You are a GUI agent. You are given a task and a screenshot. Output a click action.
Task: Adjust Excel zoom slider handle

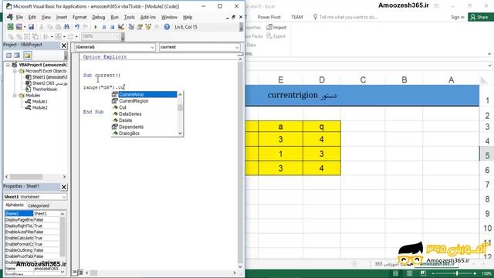tap(457, 273)
